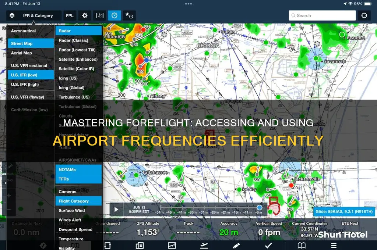
Task: Jump to -26m on radar timeline
Action: tap(215, 212)
